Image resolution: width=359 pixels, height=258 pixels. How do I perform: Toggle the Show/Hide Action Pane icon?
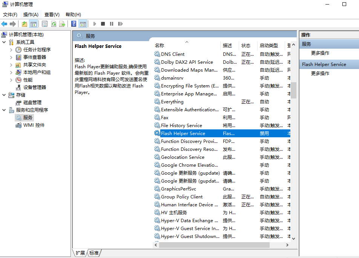point(83,24)
